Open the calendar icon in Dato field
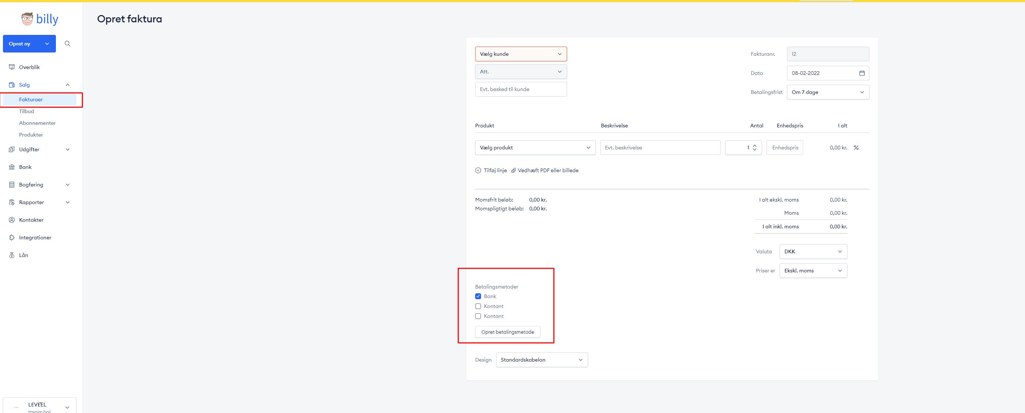The height and width of the screenshot is (413, 1025). (862, 73)
